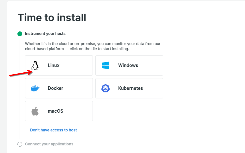This screenshot has height=153, width=245.
Task: Click the green Instrument your hosts step circle
Action: (x=20, y=34)
